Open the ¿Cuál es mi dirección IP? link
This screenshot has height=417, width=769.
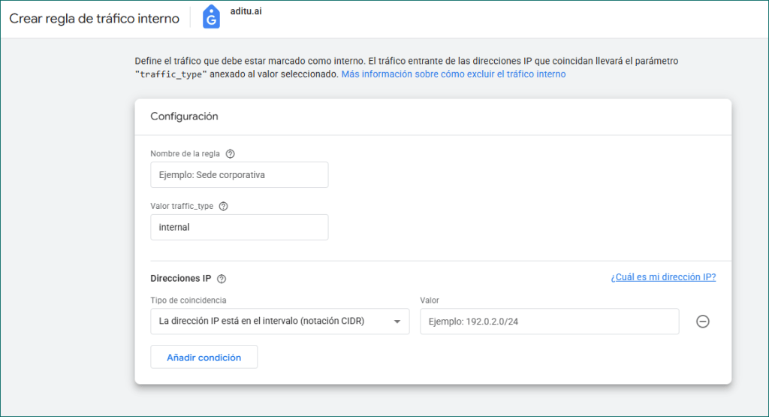[663, 277]
